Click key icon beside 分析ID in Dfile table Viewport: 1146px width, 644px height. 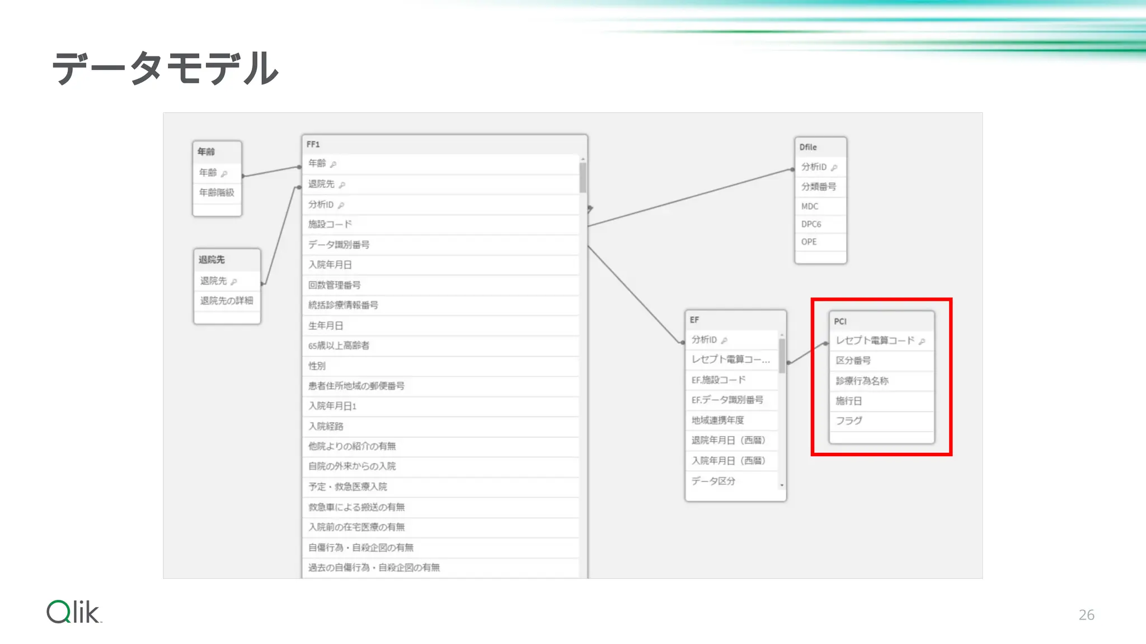point(834,168)
